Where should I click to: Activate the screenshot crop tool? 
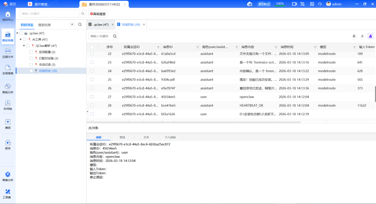point(303,4)
